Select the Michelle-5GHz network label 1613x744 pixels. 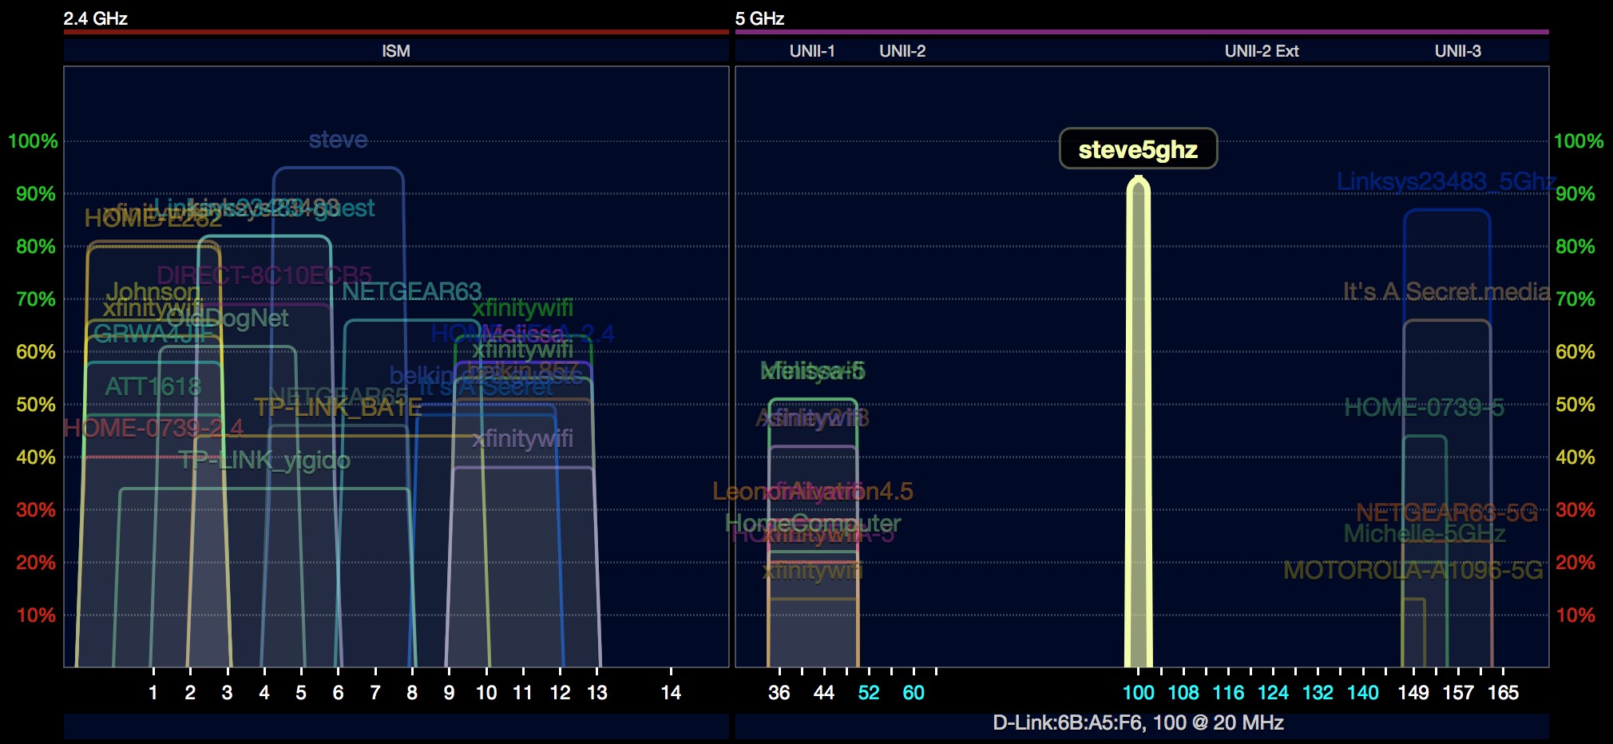1425,533
